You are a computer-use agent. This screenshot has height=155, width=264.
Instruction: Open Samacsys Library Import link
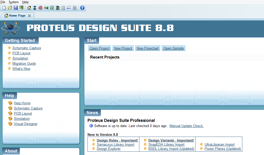(115, 145)
